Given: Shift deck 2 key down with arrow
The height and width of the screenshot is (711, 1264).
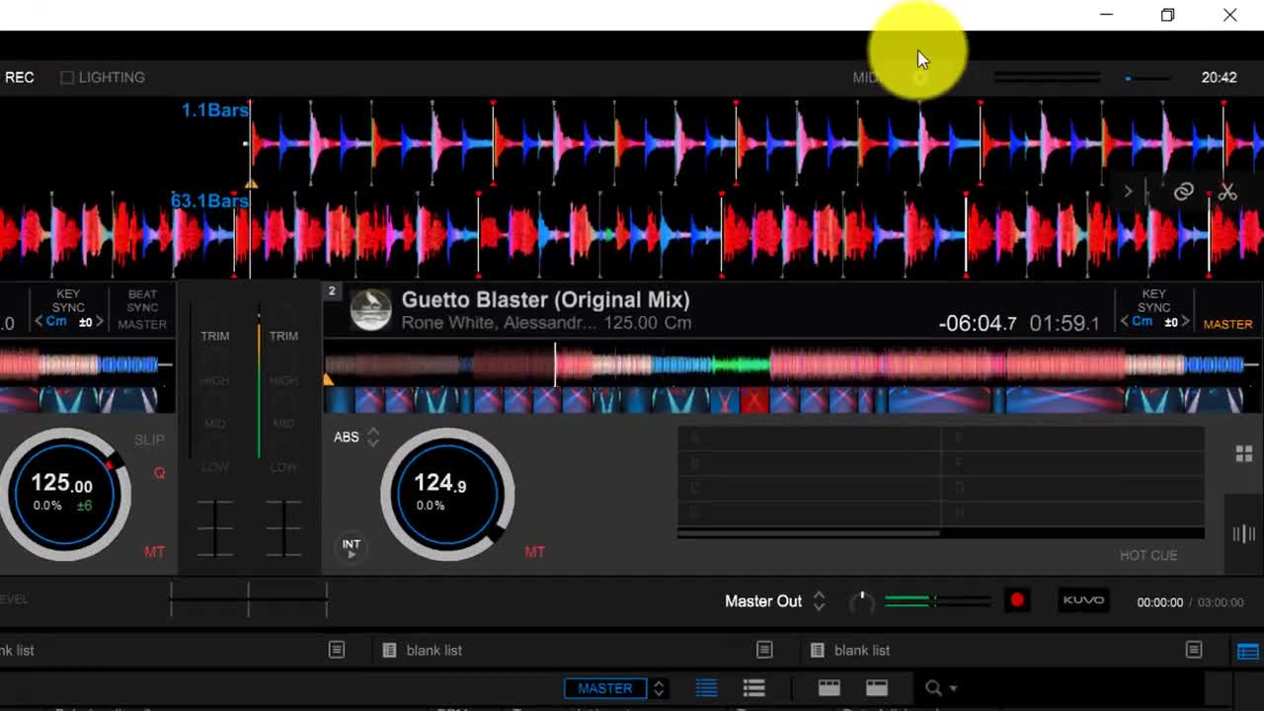Looking at the screenshot, I should pyautogui.click(x=1125, y=322).
